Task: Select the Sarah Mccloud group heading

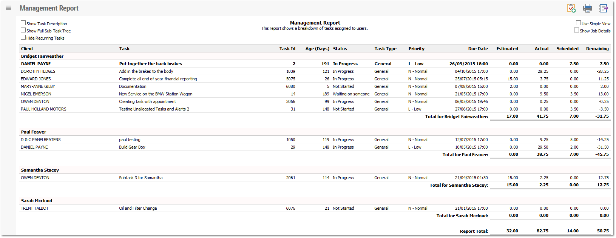Action: click(37, 201)
